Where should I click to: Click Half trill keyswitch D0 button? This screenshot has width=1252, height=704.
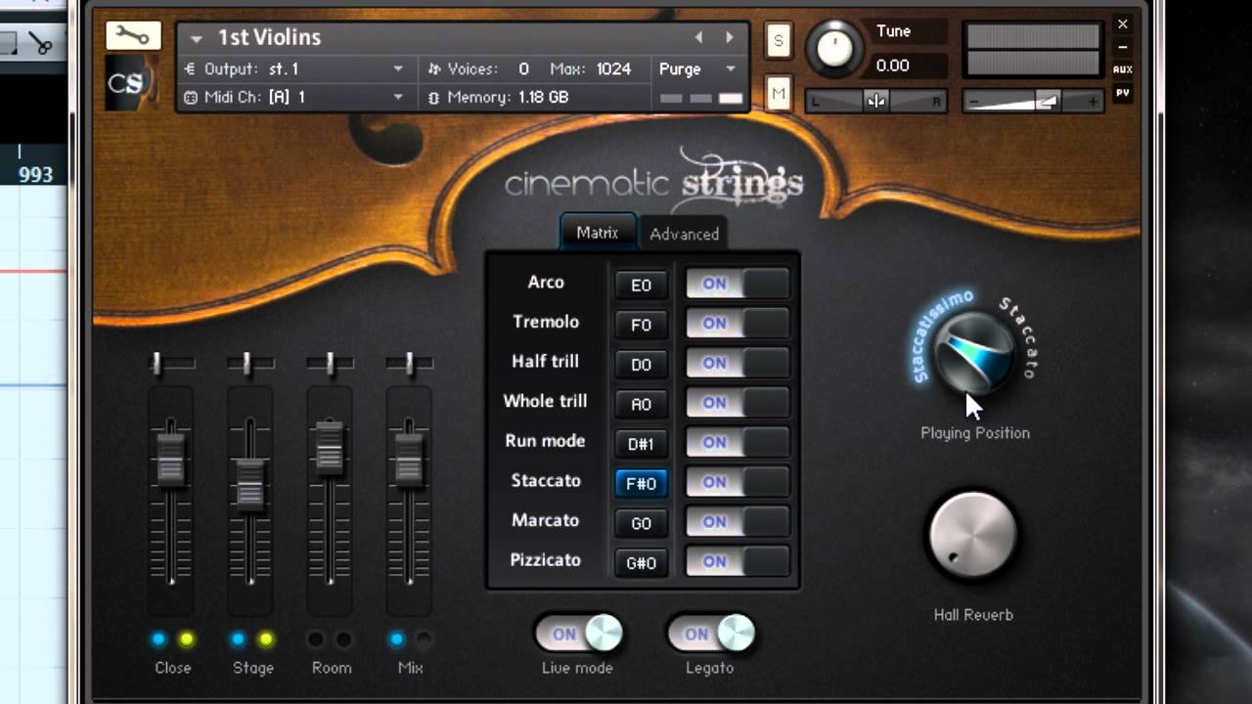point(641,365)
